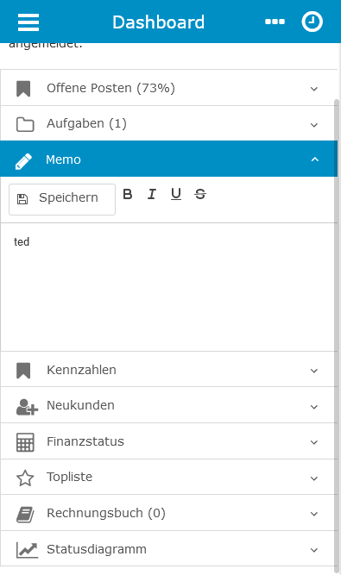Open the Kennzahlen panel
The height and width of the screenshot is (575, 341).
(169, 369)
